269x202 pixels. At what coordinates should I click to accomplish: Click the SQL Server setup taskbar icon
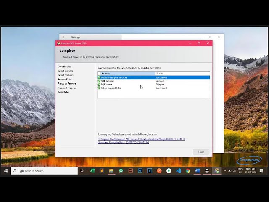coord(217,171)
